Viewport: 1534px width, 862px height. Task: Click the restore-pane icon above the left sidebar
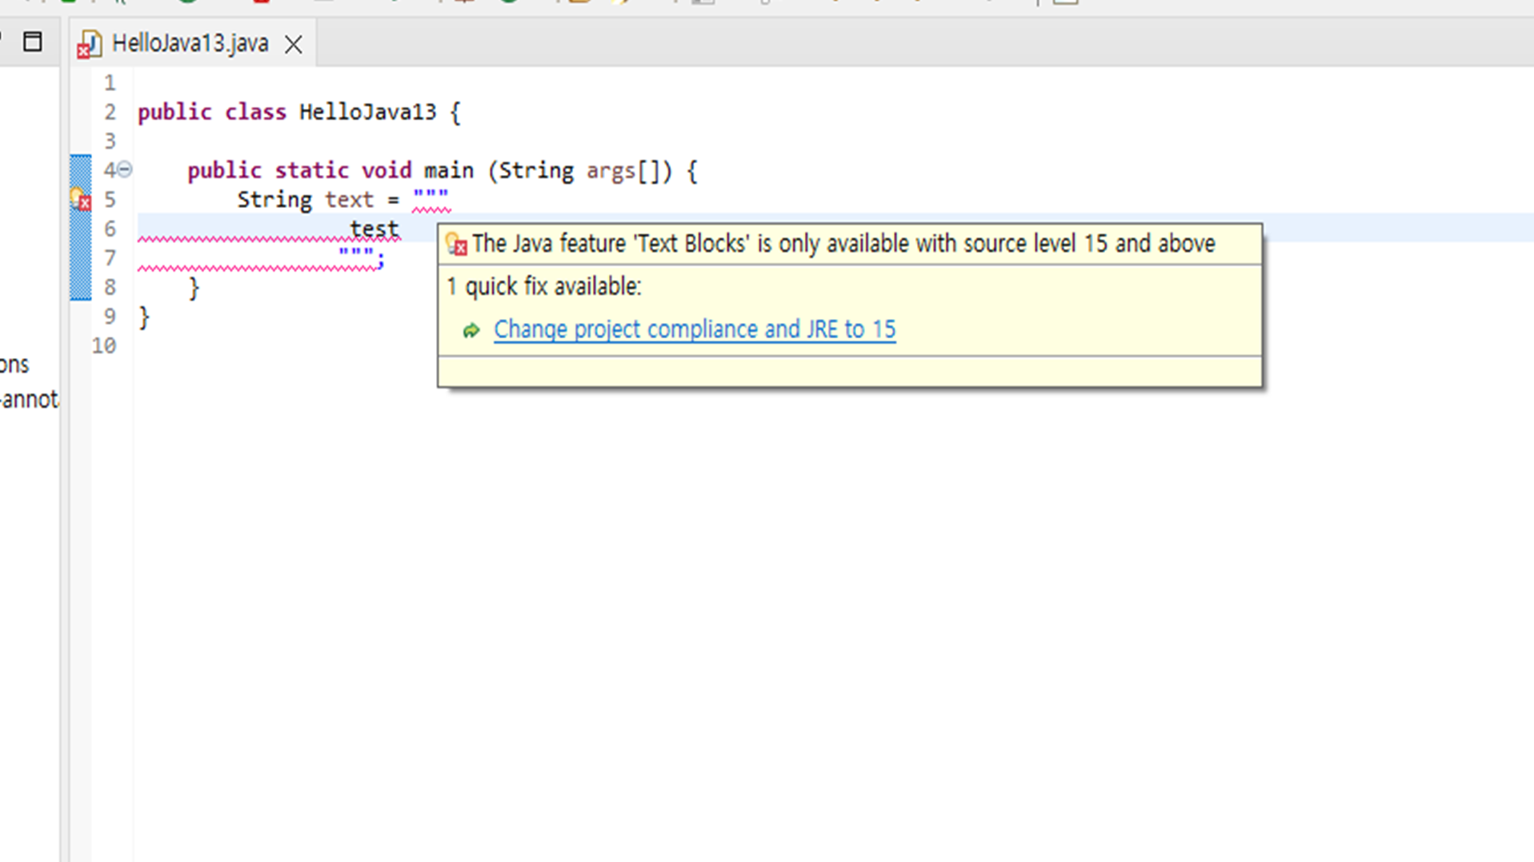click(x=33, y=42)
